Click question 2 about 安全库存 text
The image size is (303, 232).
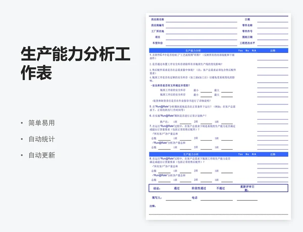186,64
